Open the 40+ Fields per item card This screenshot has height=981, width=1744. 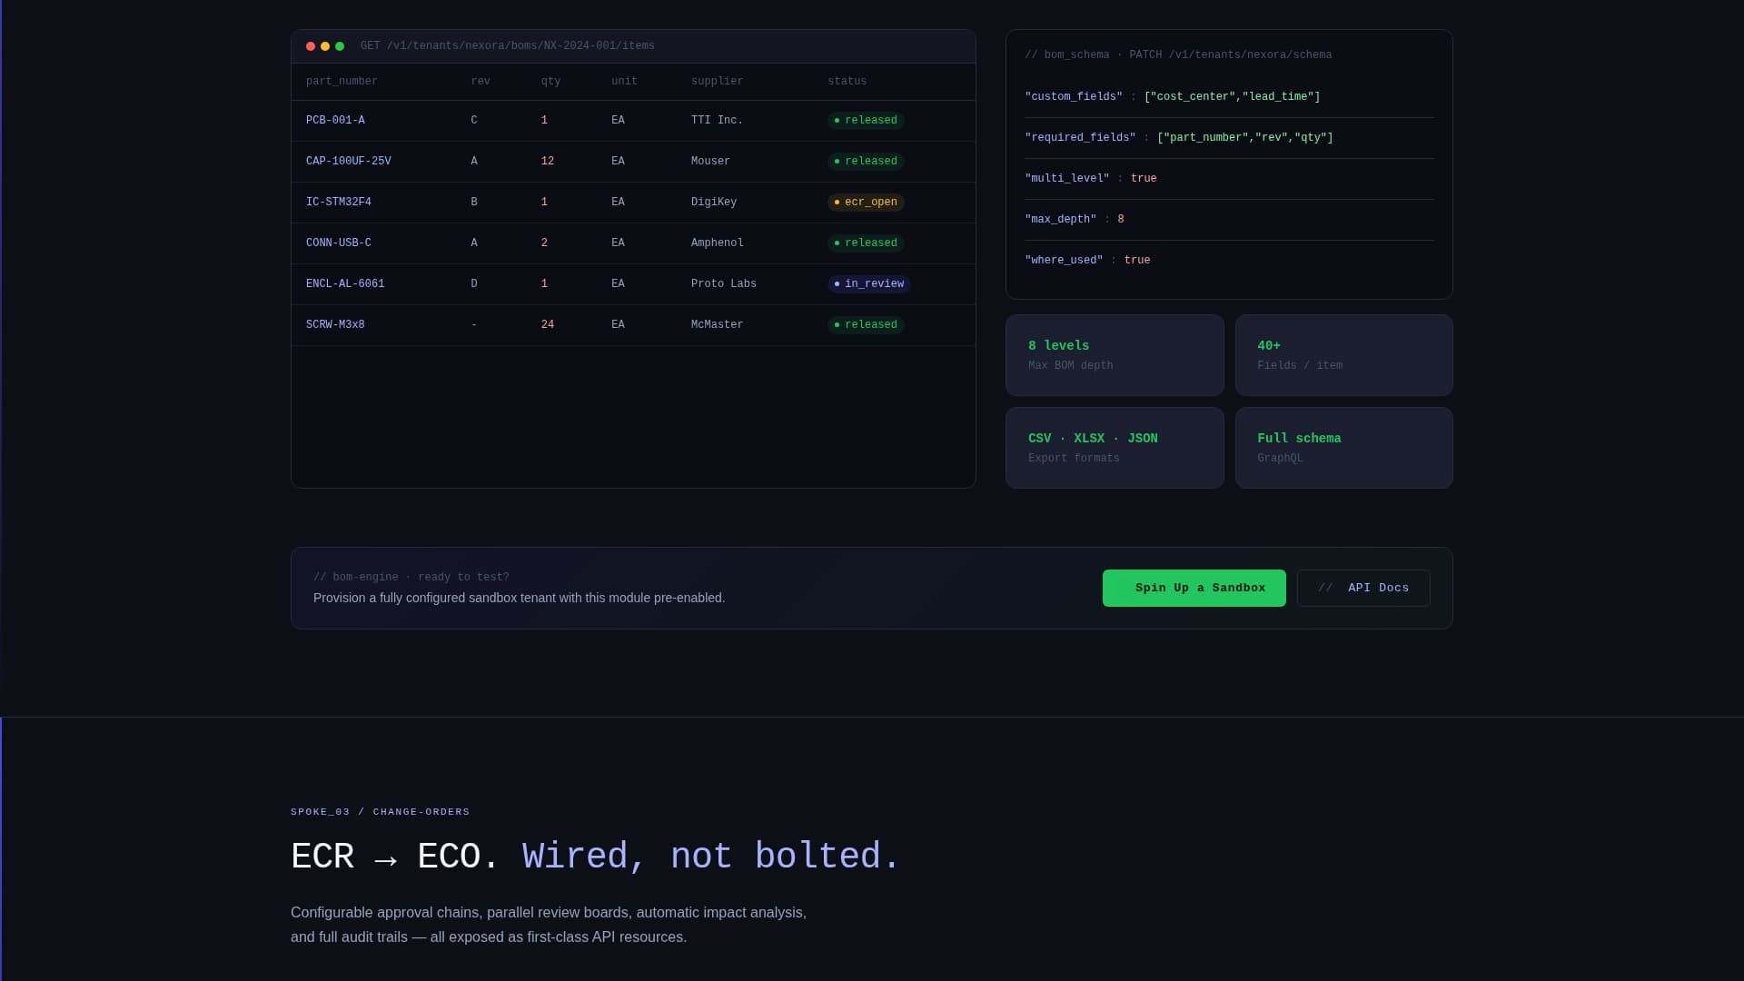click(1343, 355)
